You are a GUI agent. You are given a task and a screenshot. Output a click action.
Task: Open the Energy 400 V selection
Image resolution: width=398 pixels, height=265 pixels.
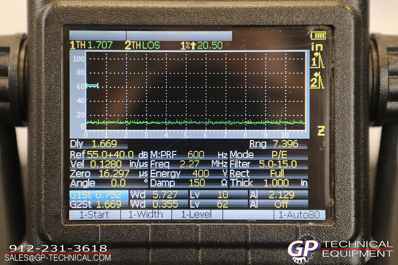click(x=189, y=174)
